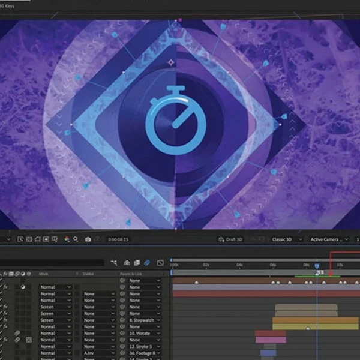This screenshot has width=360, height=360.
Task: Open the Active Camera view dropdown
Action: click(x=326, y=239)
